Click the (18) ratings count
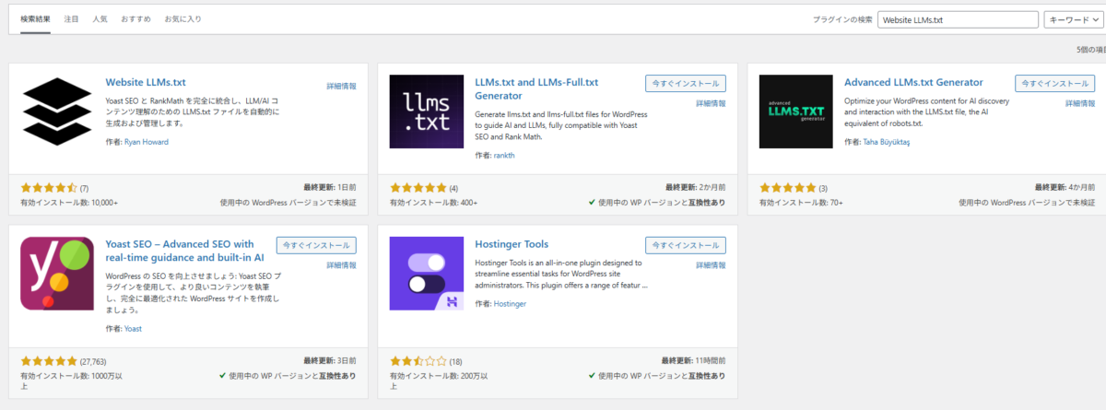Screen dimensions: 1106x410 (455, 361)
